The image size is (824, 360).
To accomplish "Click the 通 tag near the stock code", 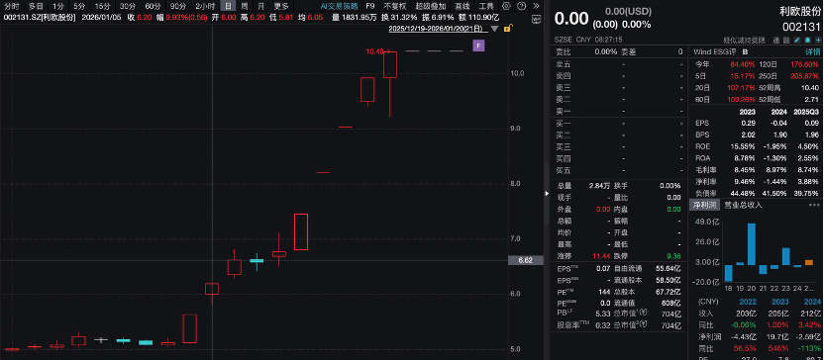I will coord(775,40).
